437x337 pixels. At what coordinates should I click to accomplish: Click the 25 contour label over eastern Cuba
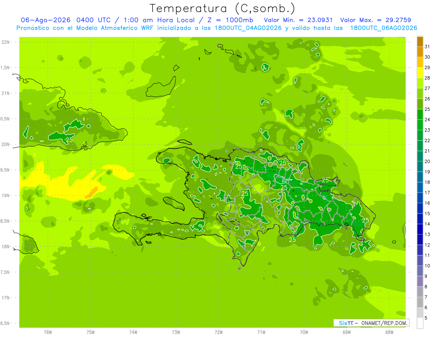coord(70,140)
